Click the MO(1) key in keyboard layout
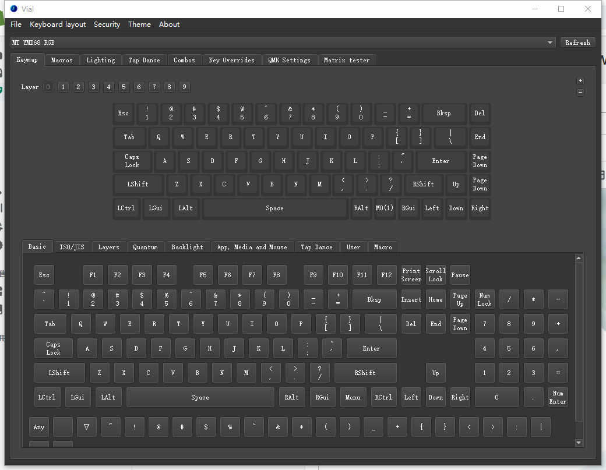Screen dimensions: 606x470 pyautogui.click(x=385, y=209)
